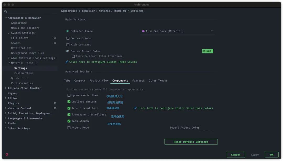The height and width of the screenshot is (161, 283).
Task: Open the Keymap settings page
Action: 13,93
